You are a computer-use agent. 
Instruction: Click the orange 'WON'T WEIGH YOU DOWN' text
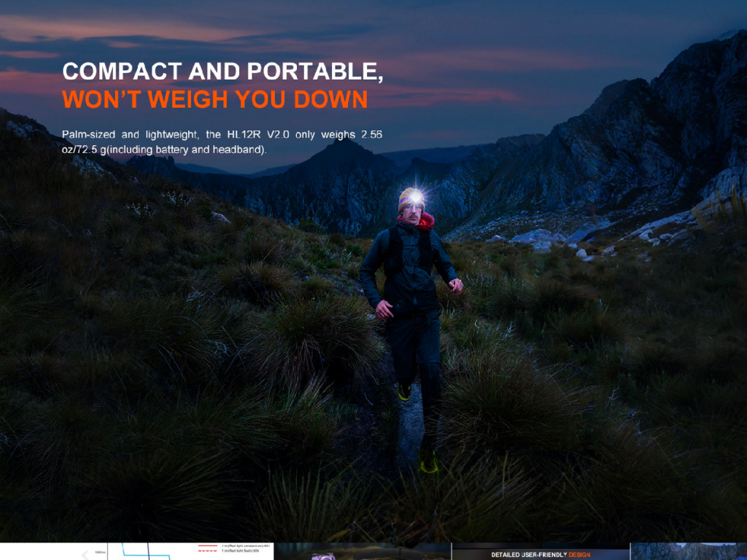[x=215, y=99]
